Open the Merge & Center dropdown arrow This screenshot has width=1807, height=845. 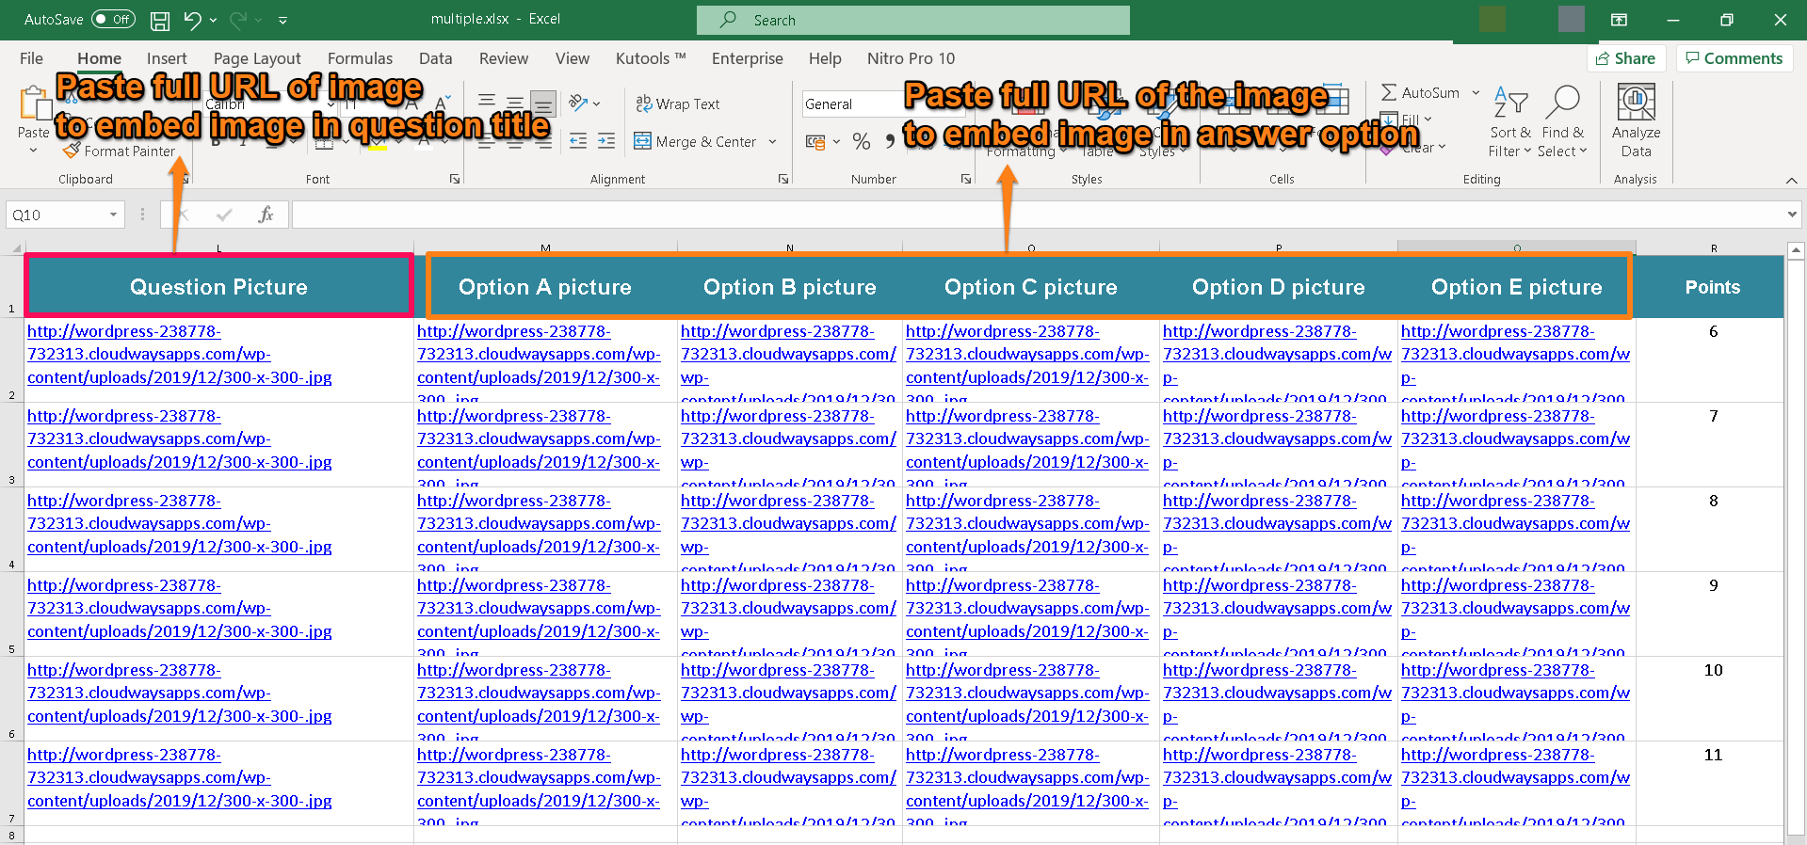[x=773, y=142]
